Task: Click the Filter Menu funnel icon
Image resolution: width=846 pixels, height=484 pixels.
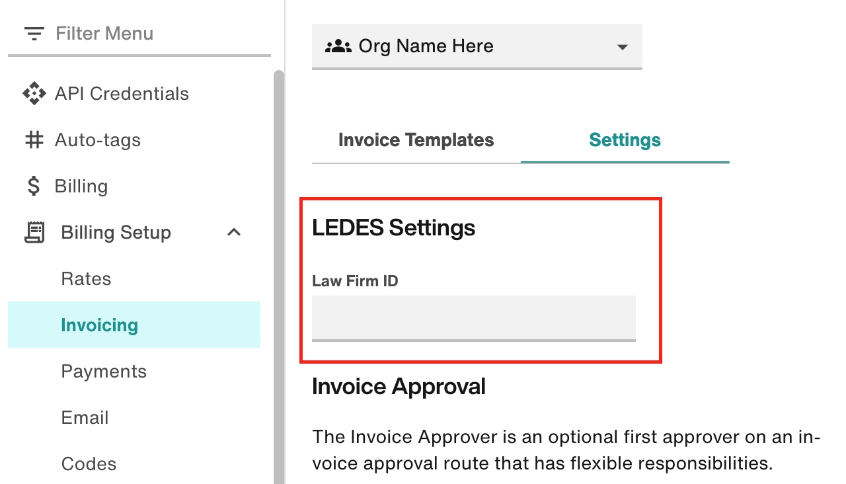Action: [34, 33]
